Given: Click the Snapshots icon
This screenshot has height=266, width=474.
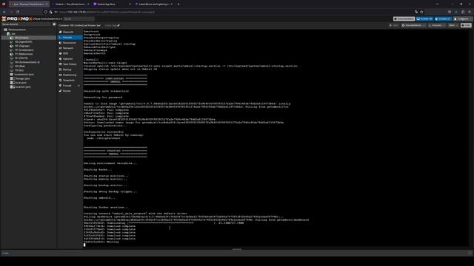Looking at the screenshot, I should (x=61, y=81).
